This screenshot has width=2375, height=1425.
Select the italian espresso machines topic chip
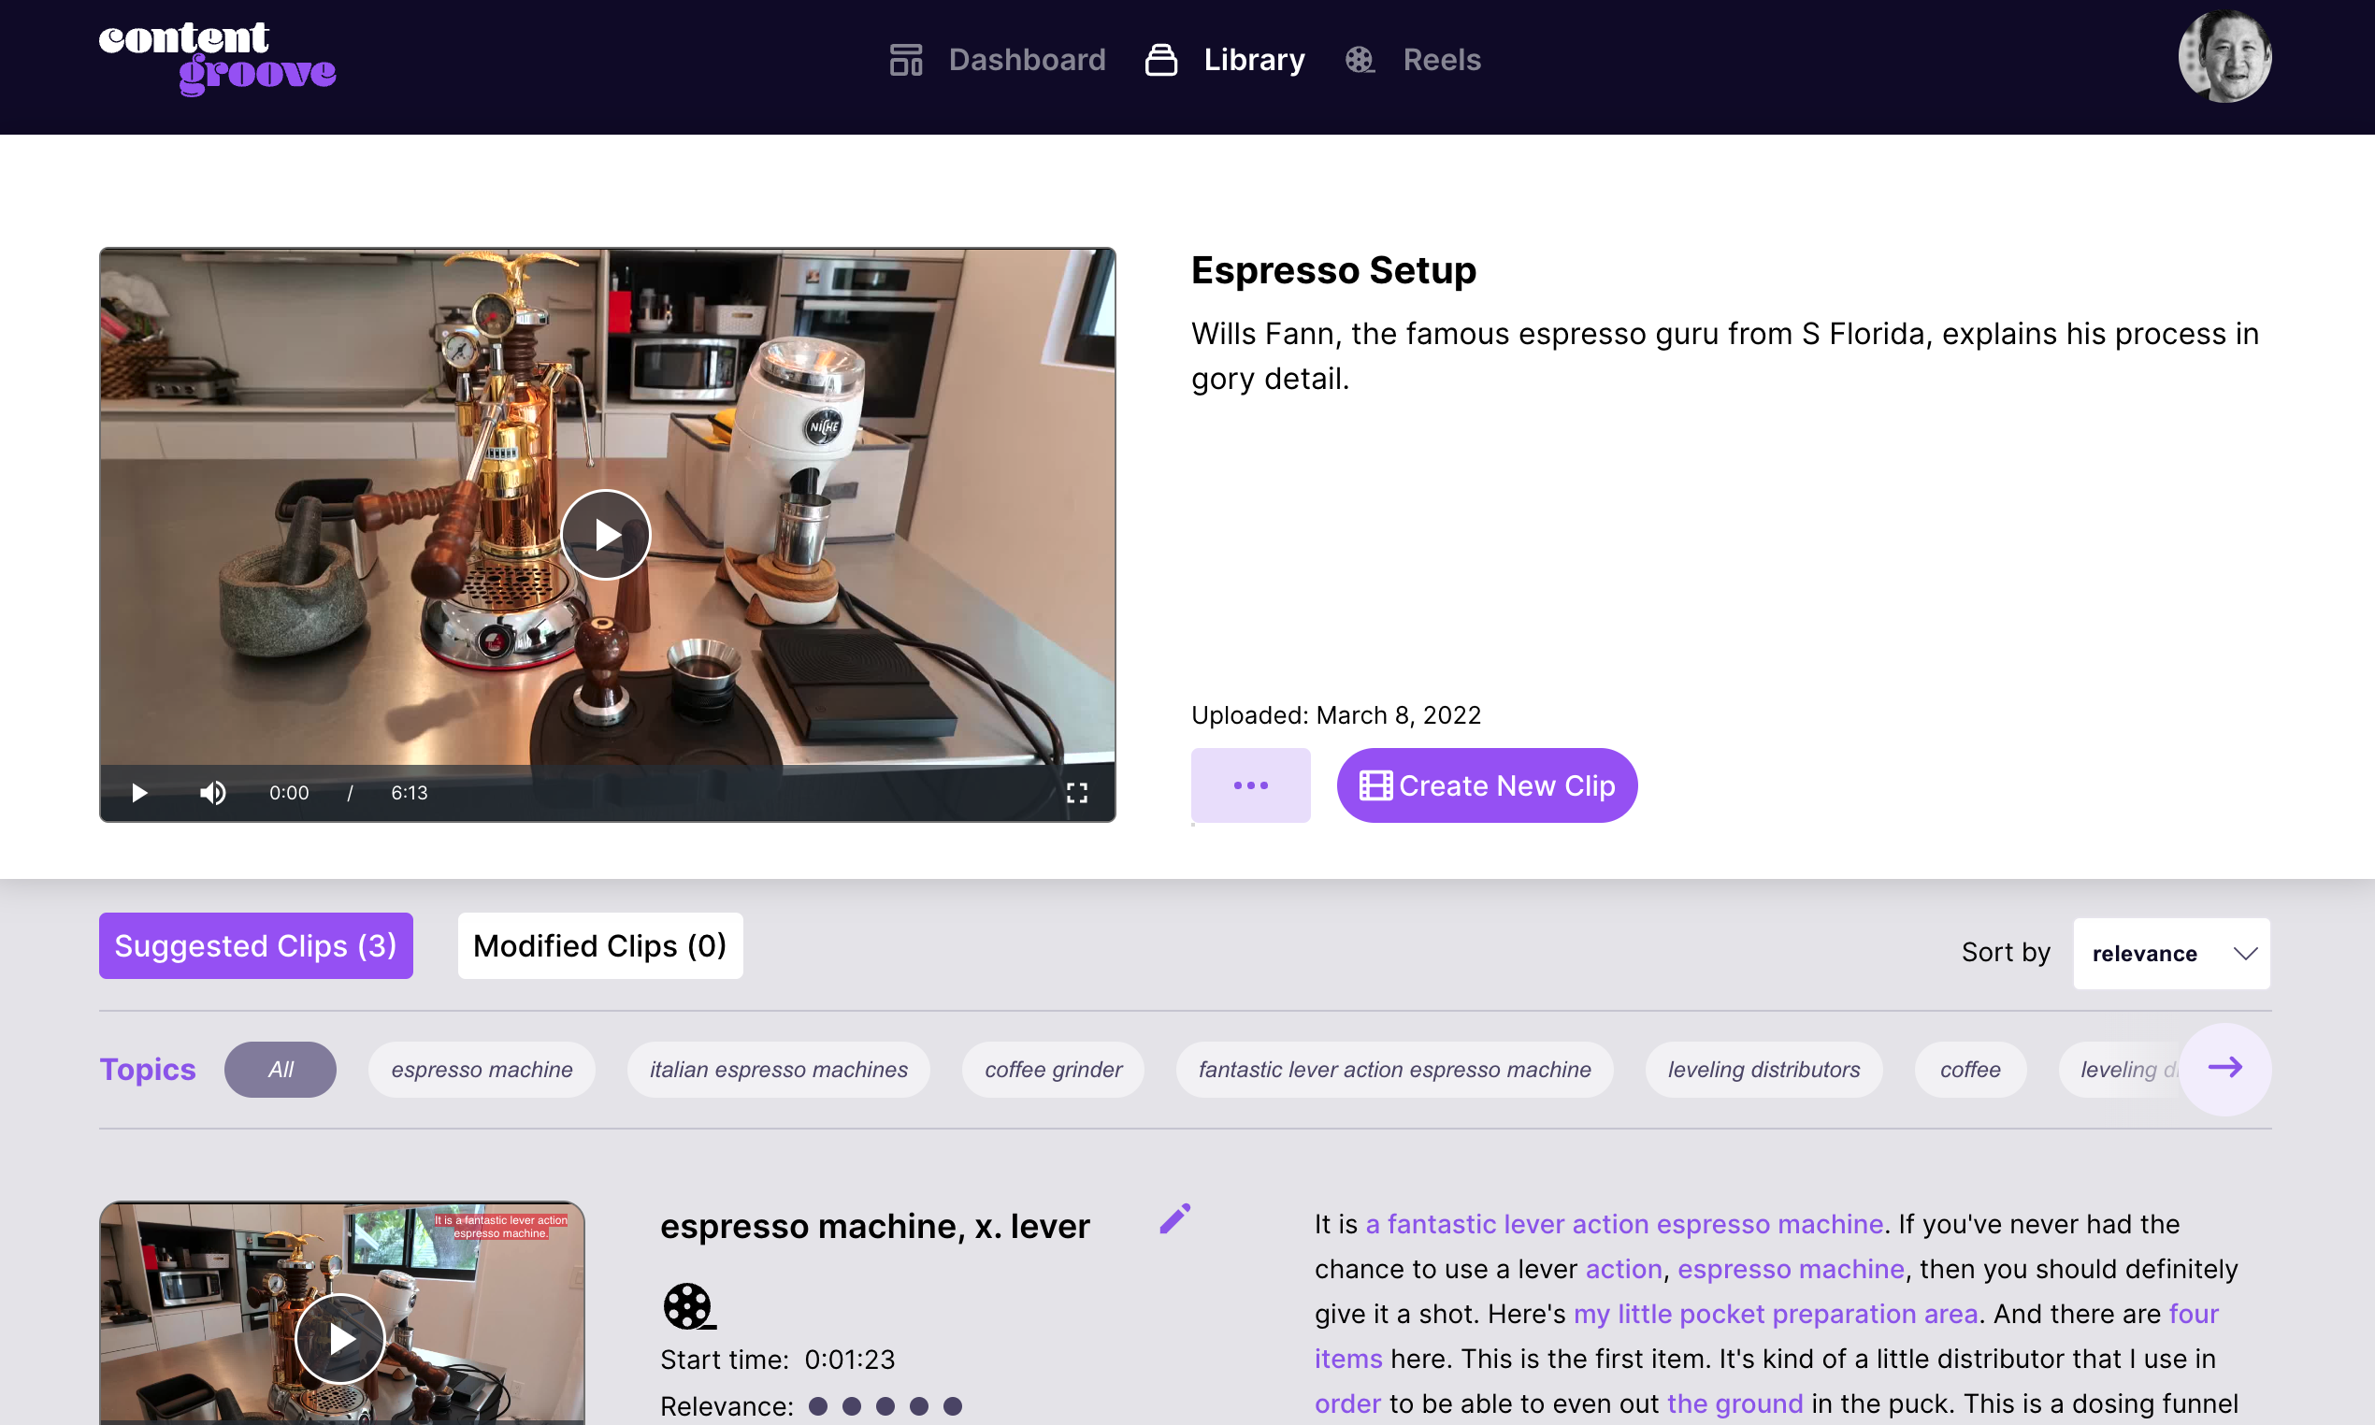point(778,1069)
